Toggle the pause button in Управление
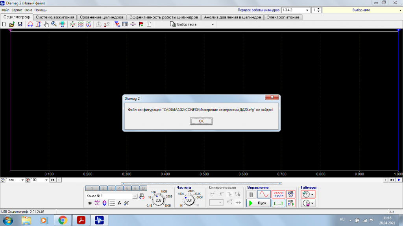Image resolution: width=403 pixels, height=226 pixels. [251, 195]
